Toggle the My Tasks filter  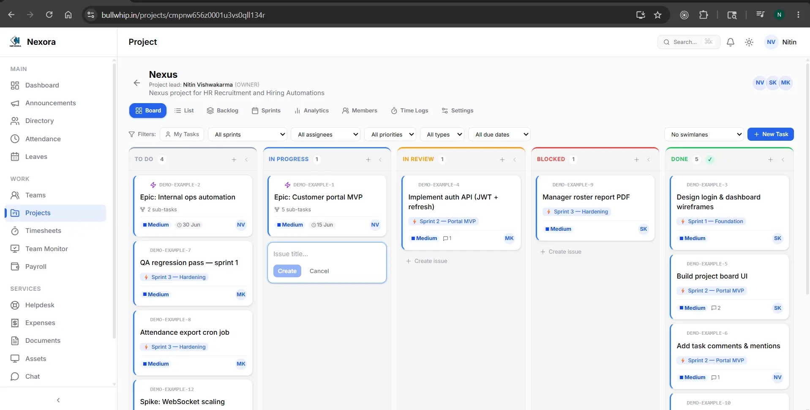182,134
